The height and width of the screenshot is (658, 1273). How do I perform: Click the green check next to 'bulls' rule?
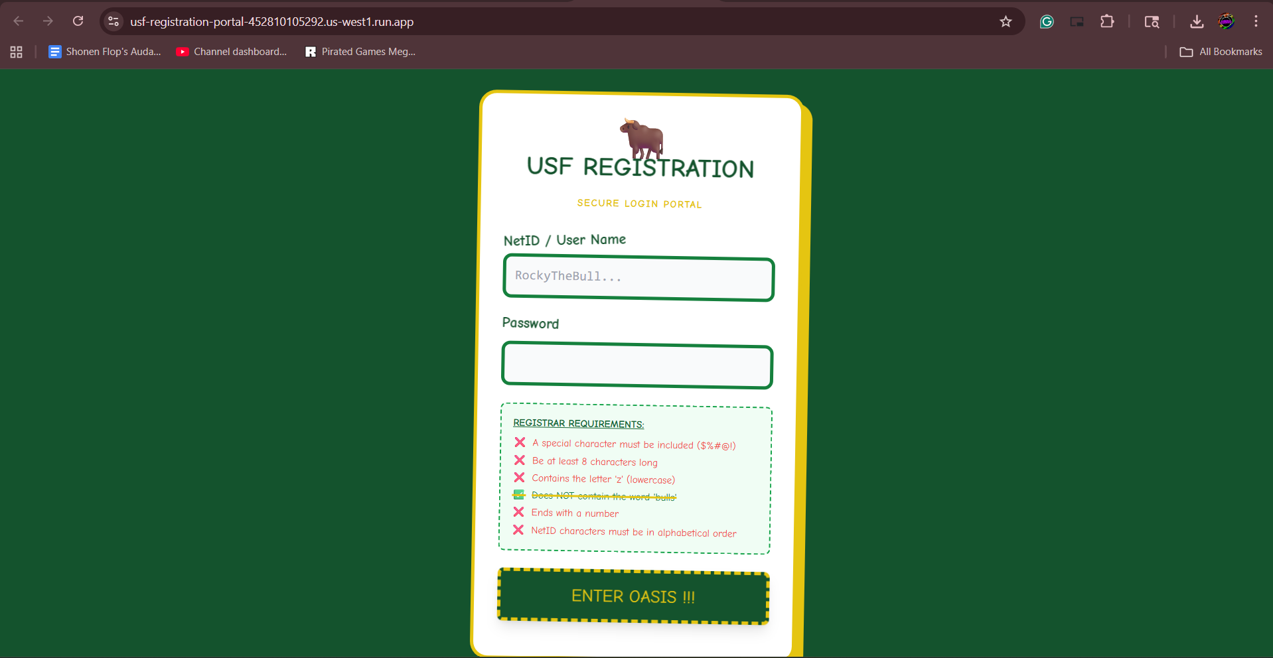(519, 494)
